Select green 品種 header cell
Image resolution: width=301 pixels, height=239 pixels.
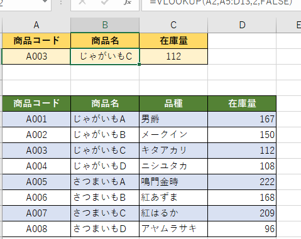coord(173,104)
